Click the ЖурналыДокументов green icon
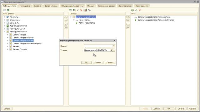200x112 pixels. pyautogui.click(x=7, y=26)
